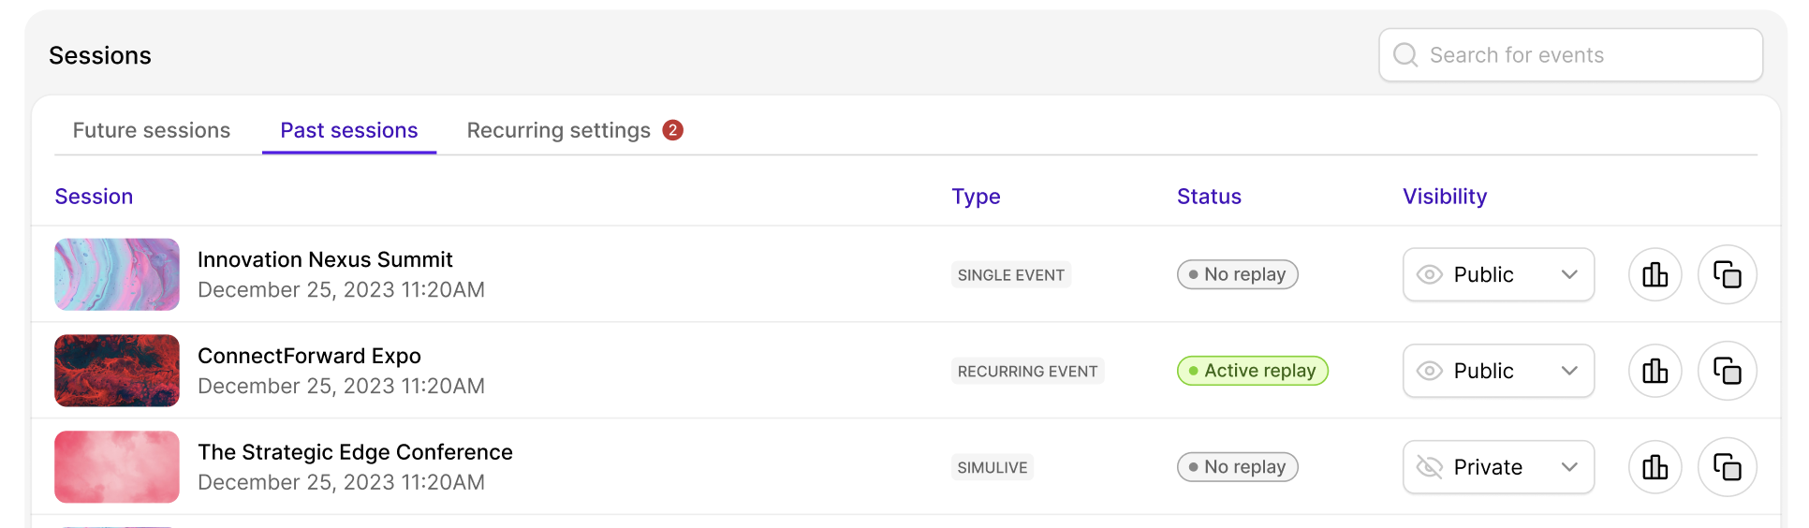This screenshot has width=1809, height=528.
Task: Duplicate the Innovation Nexus Summit session
Action: (1727, 274)
